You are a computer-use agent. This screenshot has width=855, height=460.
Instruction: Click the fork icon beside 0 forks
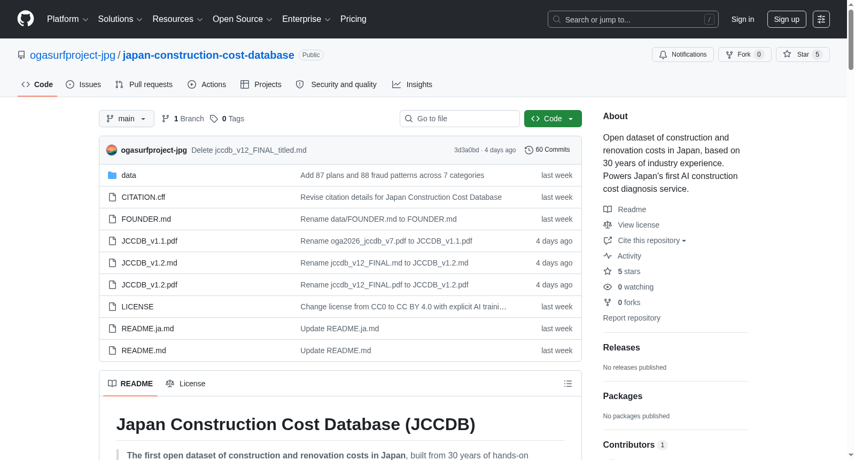point(608,302)
